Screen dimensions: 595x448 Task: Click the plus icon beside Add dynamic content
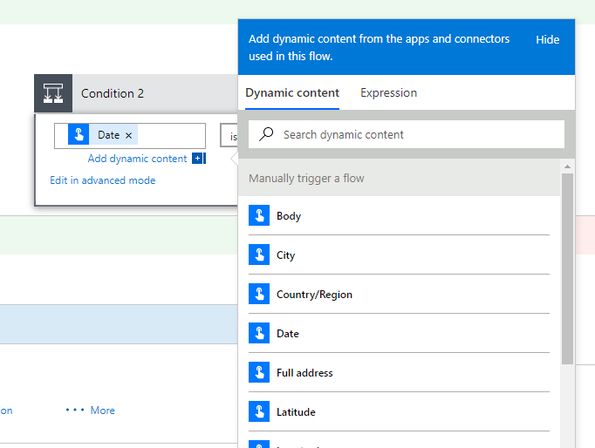coord(198,159)
